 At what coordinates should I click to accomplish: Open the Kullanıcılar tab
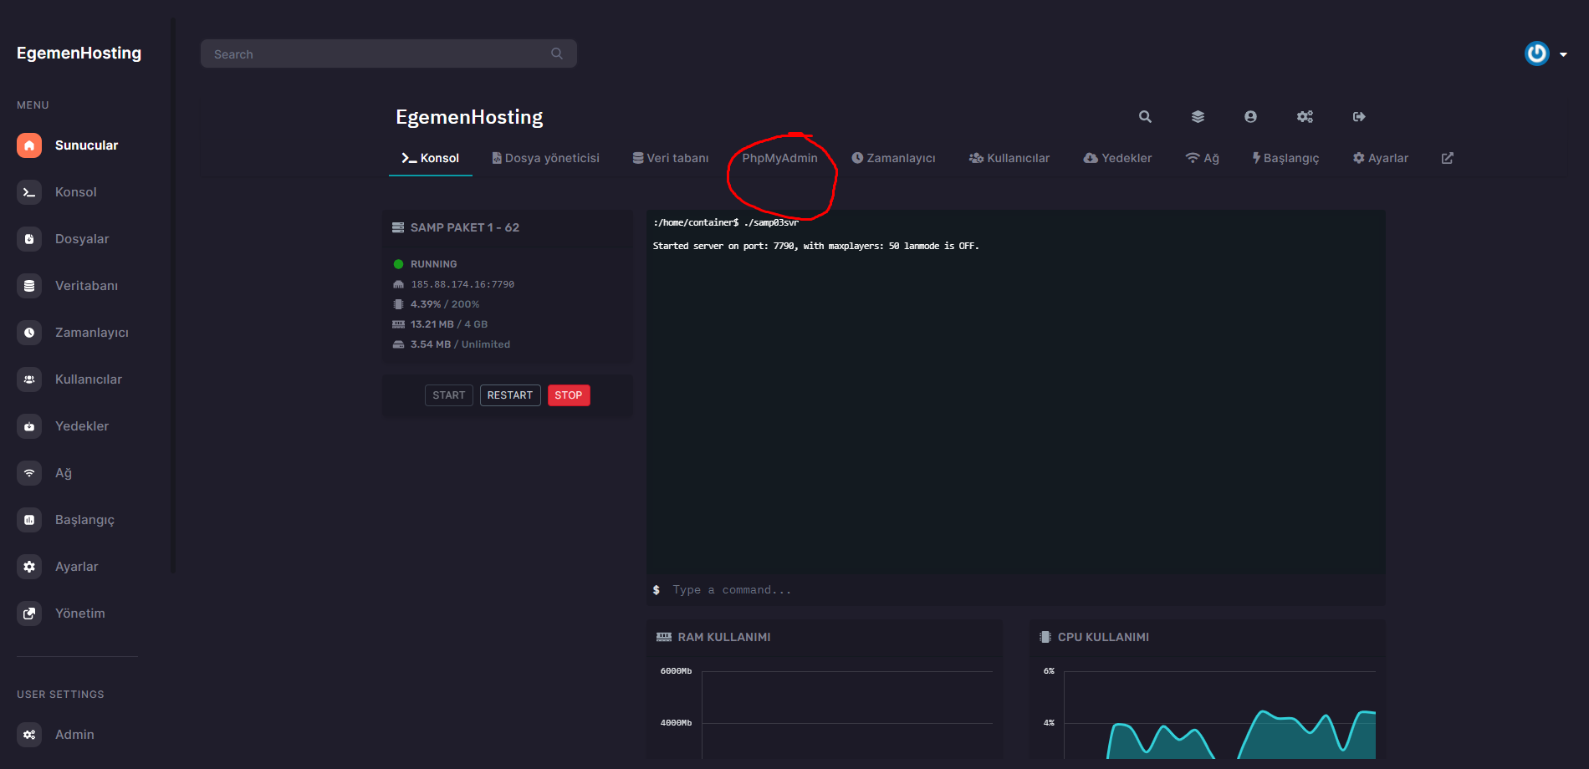1009,158
